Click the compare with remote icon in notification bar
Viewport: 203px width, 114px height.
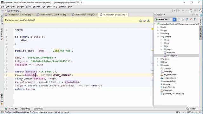point(141,21)
